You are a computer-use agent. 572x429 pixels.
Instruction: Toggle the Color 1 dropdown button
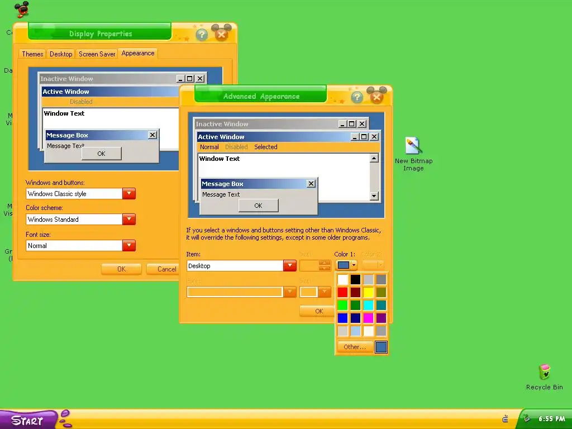(x=346, y=265)
